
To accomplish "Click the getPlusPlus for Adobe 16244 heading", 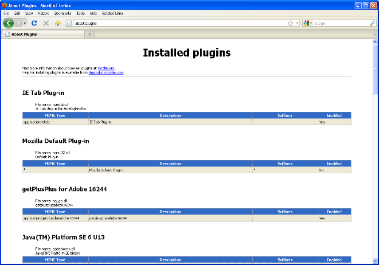I will [x=64, y=189].
